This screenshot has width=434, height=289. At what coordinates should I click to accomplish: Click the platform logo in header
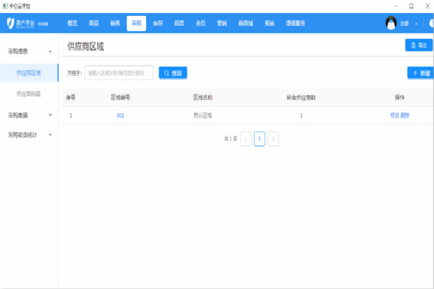click(x=19, y=23)
